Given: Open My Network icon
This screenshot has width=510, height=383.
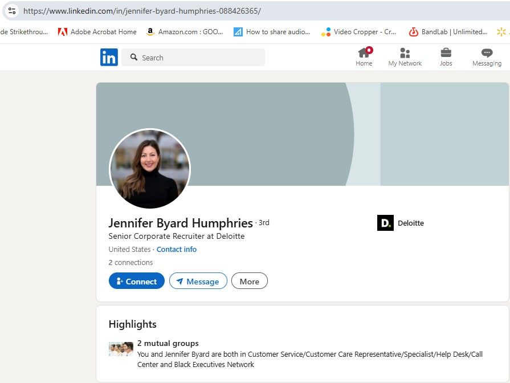Looking at the screenshot, I should (x=405, y=53).
